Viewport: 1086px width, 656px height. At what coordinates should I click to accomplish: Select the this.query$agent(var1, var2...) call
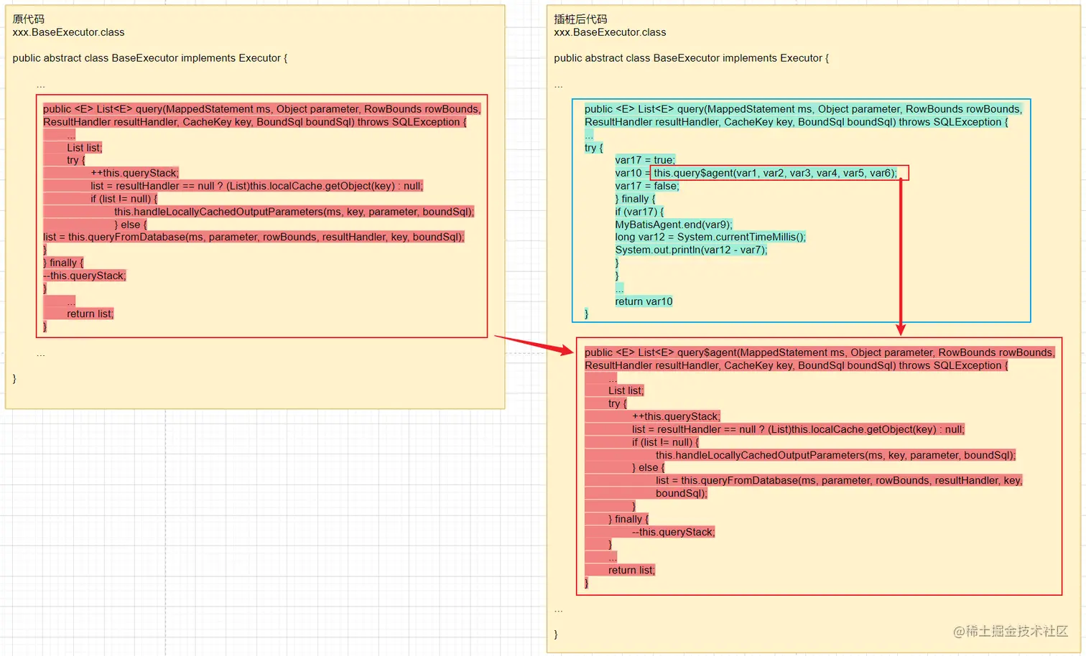[x=776, y=173]
